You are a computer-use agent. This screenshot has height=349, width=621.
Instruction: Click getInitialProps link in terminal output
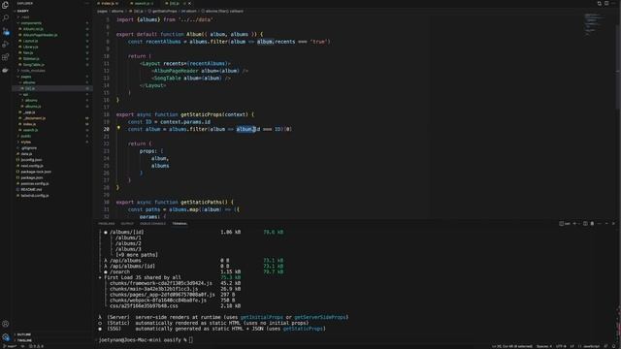pos(262,317)
